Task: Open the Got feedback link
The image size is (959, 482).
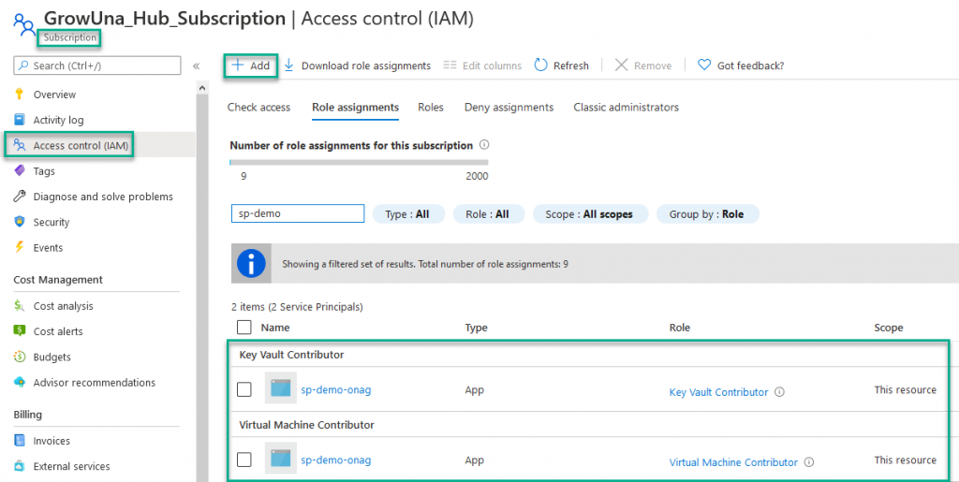Action: [741, 66]
